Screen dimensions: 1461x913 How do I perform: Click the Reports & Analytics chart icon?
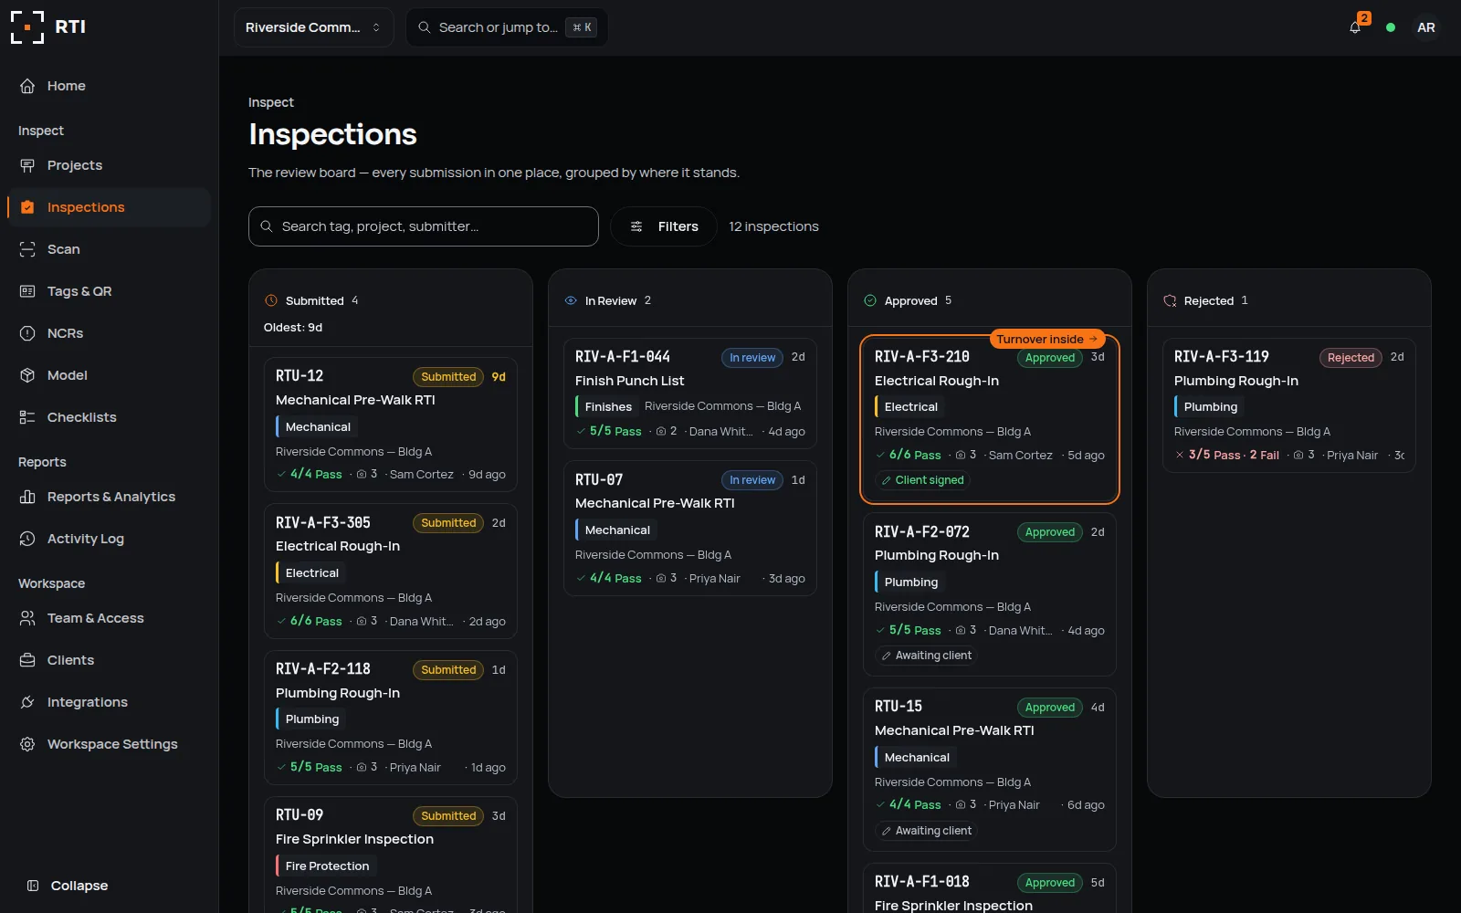(x=27, y=497)
